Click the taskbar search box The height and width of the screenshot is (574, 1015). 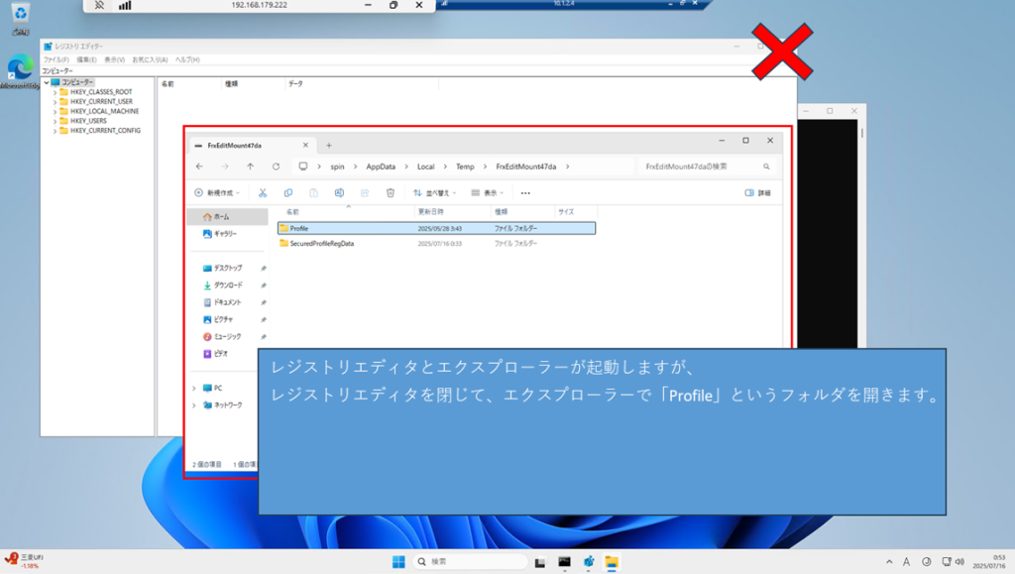[470, 562]
